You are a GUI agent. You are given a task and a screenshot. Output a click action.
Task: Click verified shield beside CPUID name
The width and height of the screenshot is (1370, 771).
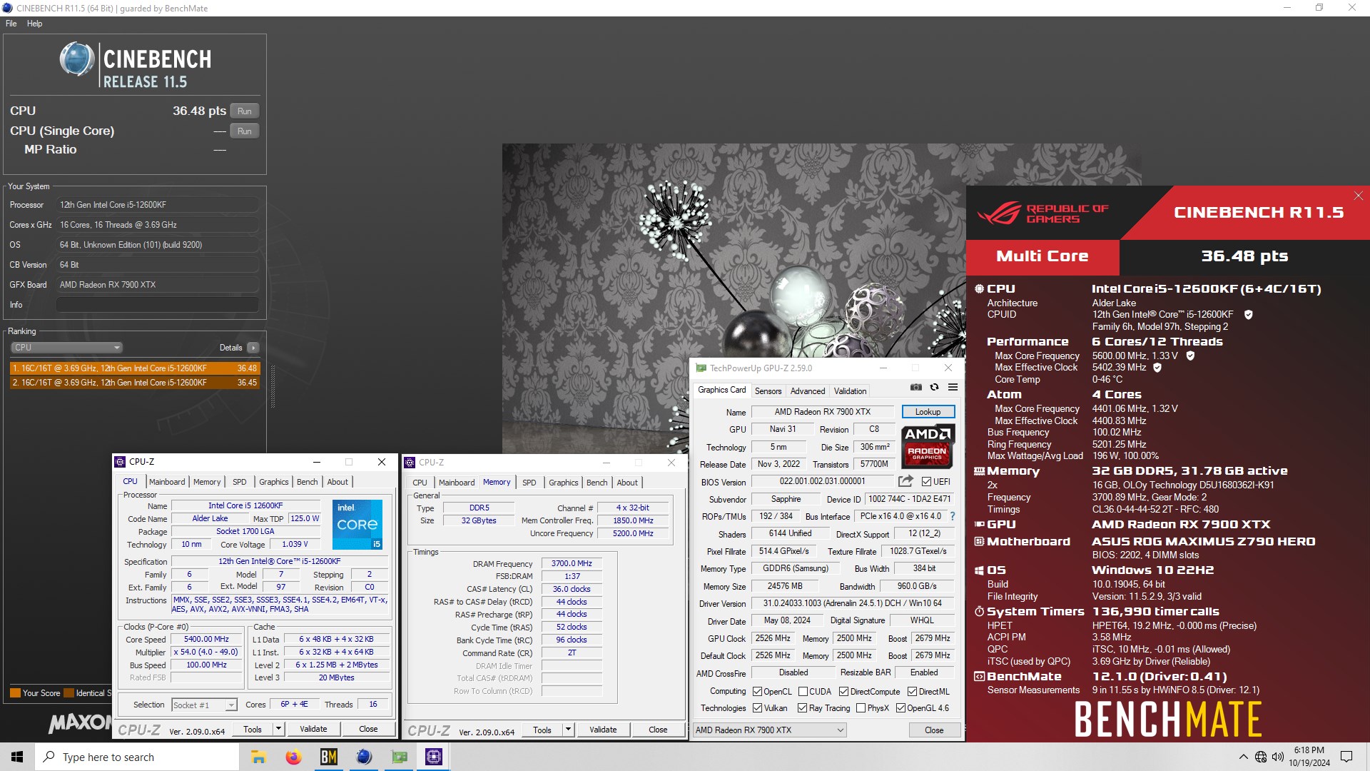pos(1249,315)
